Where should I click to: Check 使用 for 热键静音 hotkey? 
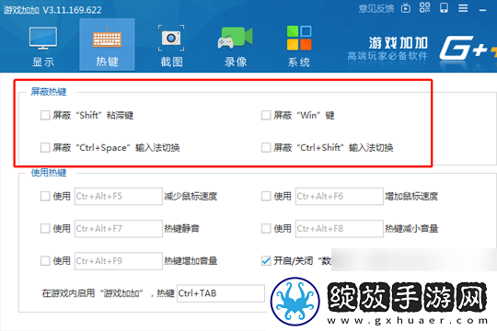45,228
